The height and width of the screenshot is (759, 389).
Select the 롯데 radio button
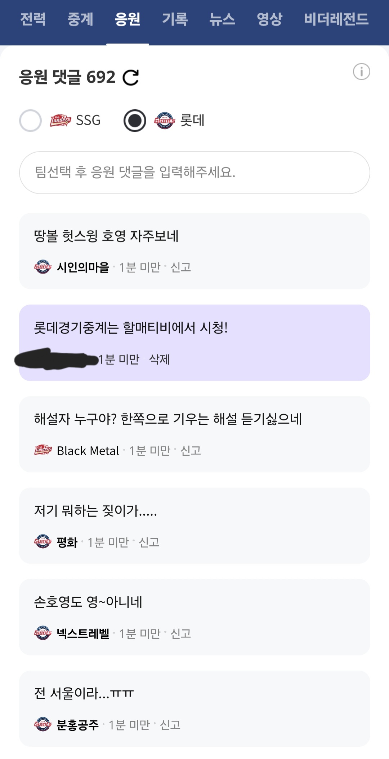[x=135, y=121]
